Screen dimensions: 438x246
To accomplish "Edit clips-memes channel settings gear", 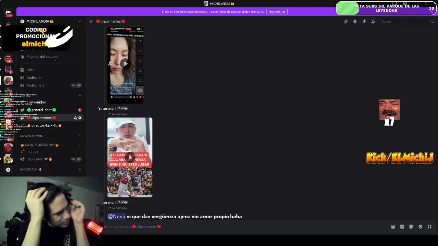I will point(80,118).
